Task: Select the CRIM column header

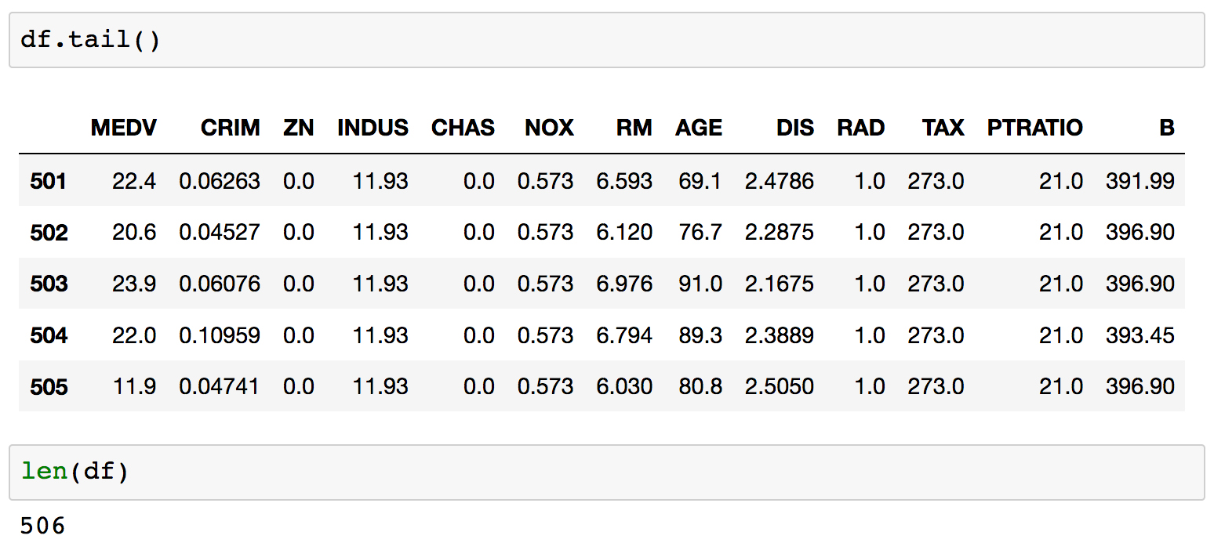Action: coord(230,128)
